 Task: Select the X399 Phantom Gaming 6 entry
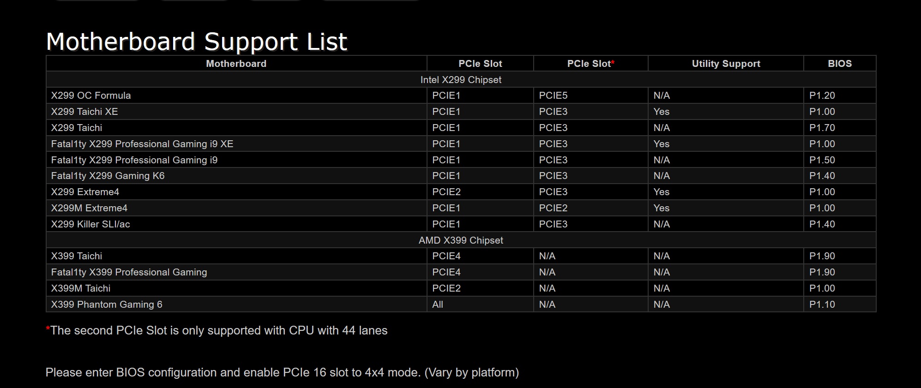tap(107, 304)
